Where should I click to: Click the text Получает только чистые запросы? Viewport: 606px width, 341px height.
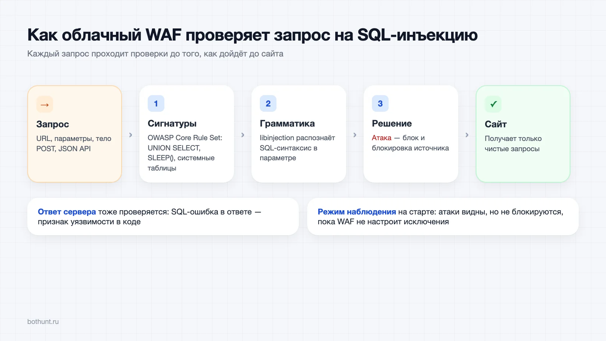[513, 144]
